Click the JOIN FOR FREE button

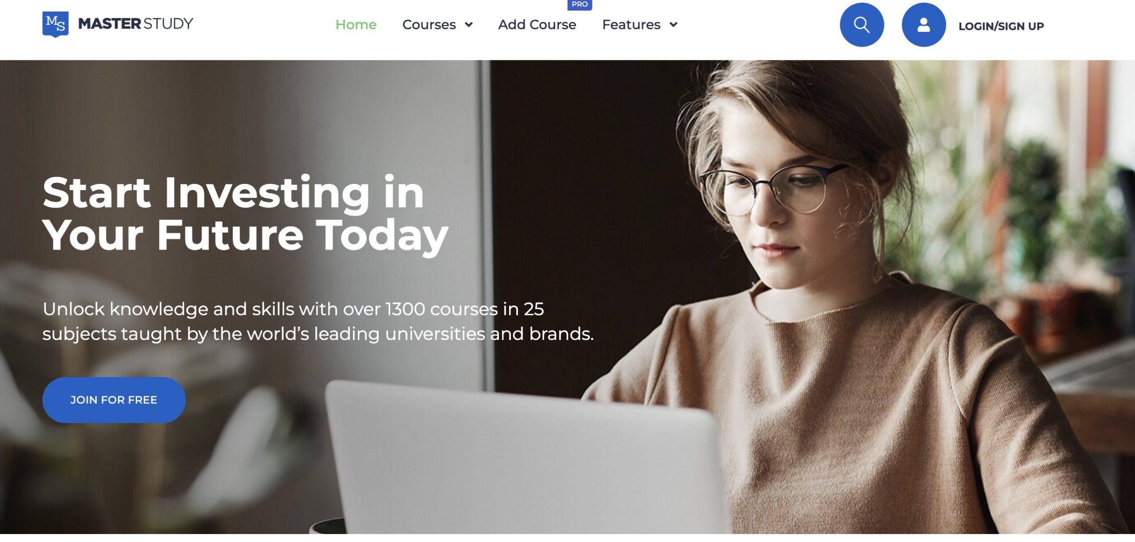114,400
